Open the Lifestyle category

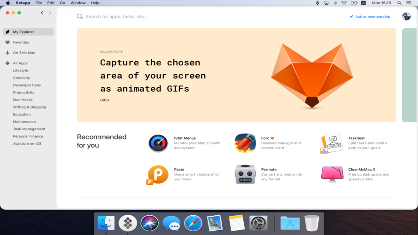pos(21,70)
